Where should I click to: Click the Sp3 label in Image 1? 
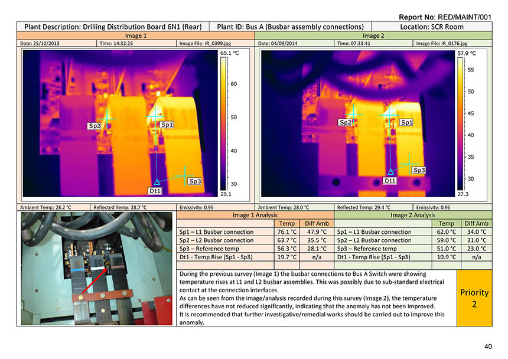[195, 181]
